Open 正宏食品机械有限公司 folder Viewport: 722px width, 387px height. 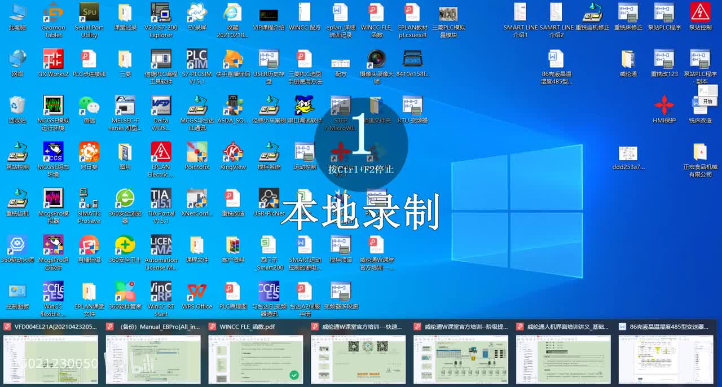click(700, 160)
